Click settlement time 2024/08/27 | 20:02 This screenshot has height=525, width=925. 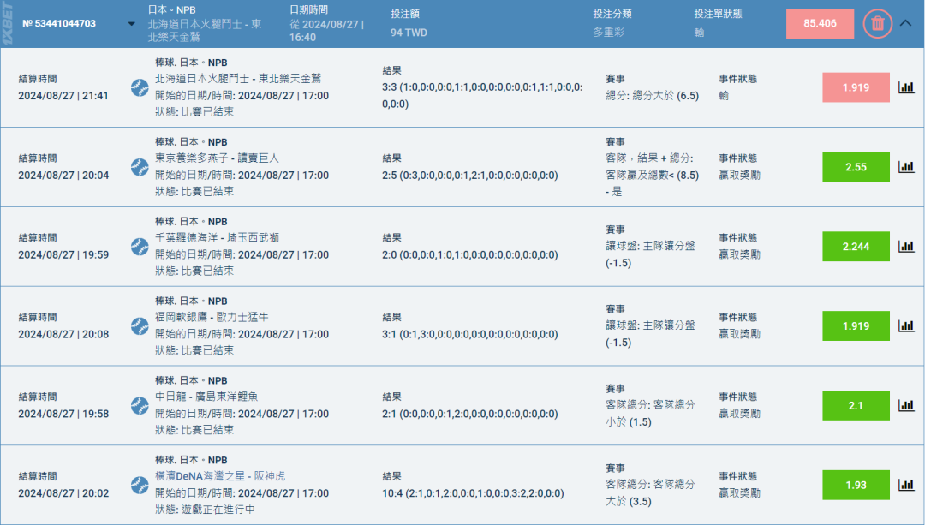(63, 493)
